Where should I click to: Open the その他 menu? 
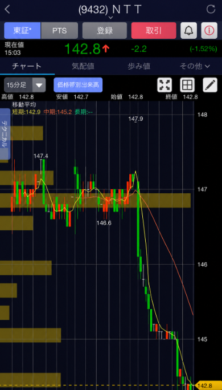tap(195, 66)
